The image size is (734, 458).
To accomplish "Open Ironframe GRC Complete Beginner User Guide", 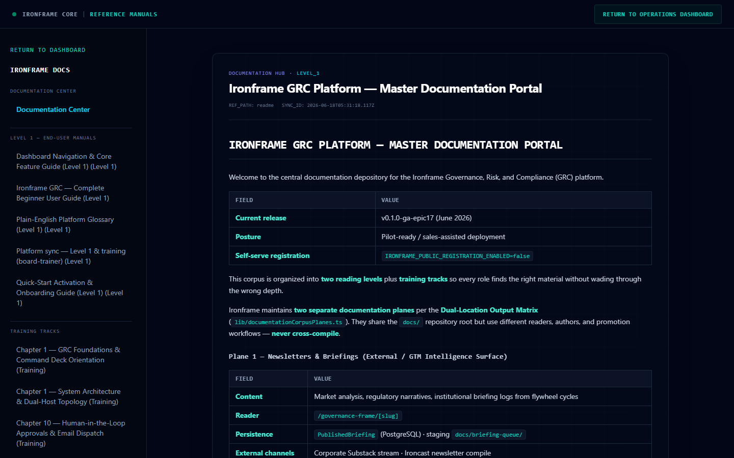I will point(71,193).
